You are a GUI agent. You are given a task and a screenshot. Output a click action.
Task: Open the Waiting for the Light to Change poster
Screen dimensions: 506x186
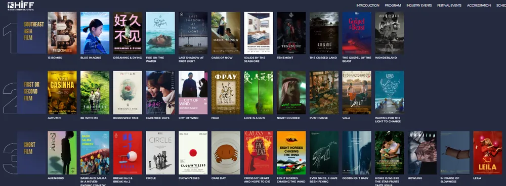[x=389, y=93]
